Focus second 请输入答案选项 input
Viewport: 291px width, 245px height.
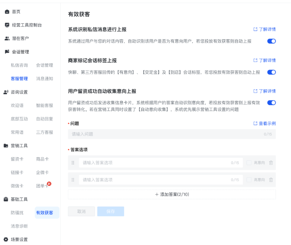pos(161,180)
